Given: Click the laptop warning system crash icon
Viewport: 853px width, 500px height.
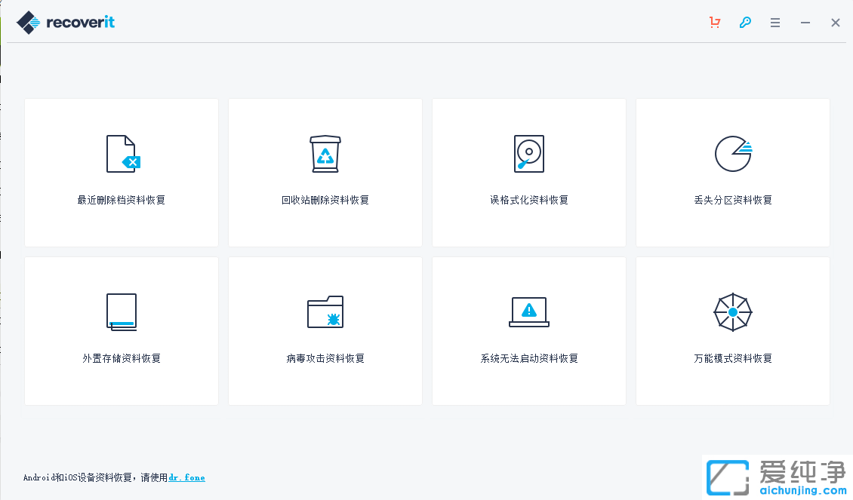Looking at the screenshot, I should pos(528,311).
